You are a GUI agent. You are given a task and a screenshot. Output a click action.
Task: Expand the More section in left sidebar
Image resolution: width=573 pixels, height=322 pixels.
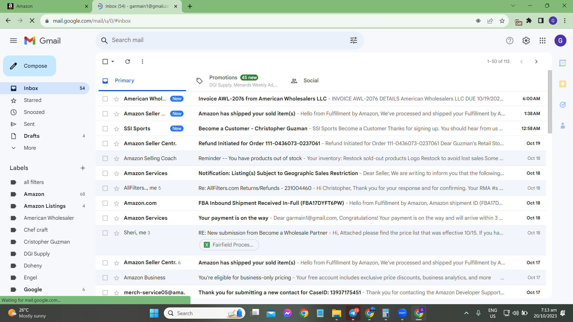pos(30,148)
